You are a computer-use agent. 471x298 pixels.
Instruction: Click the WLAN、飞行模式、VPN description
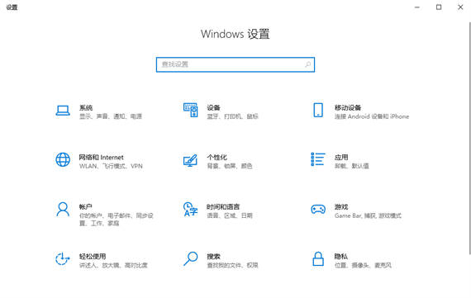[x=111, y=166]
